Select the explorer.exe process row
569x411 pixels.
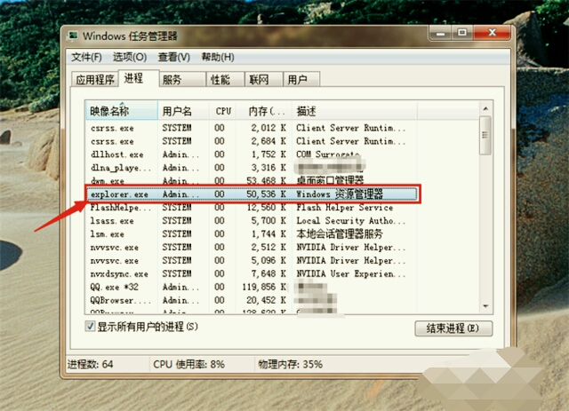[x=252, y=194]
